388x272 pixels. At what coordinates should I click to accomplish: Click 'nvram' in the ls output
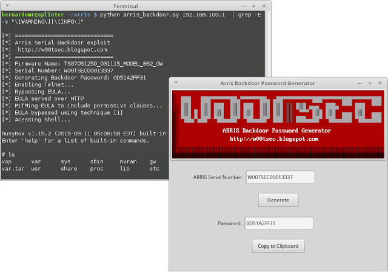click(128, 161)
